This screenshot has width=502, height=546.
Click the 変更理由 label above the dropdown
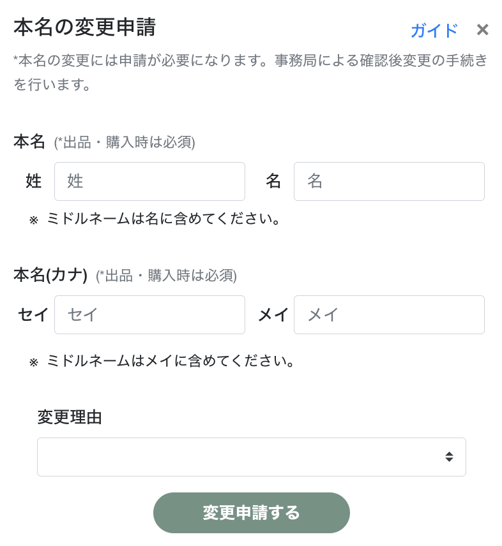pos(70,417)
